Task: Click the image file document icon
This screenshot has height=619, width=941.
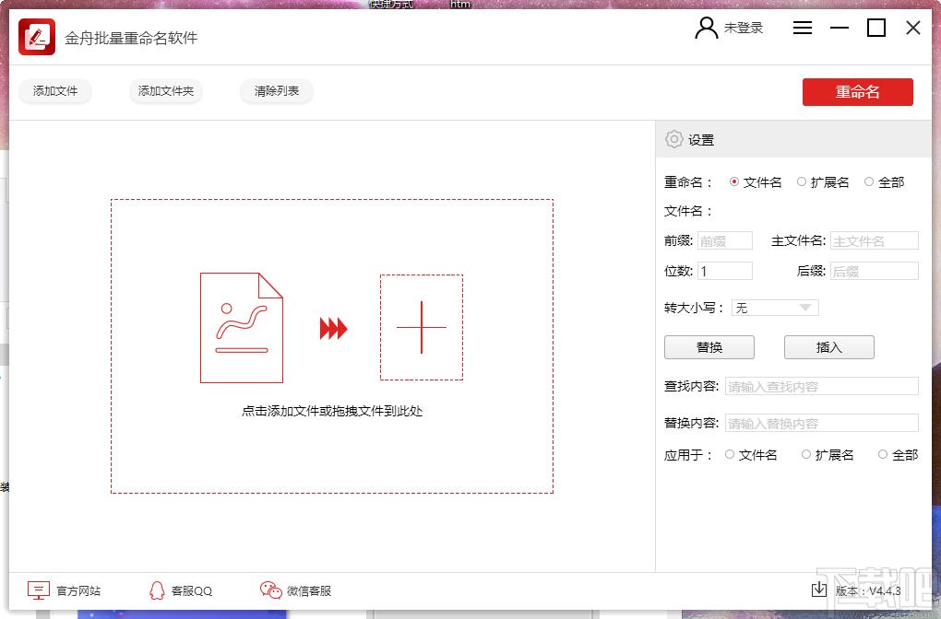Action: click(x=242, y=328)
